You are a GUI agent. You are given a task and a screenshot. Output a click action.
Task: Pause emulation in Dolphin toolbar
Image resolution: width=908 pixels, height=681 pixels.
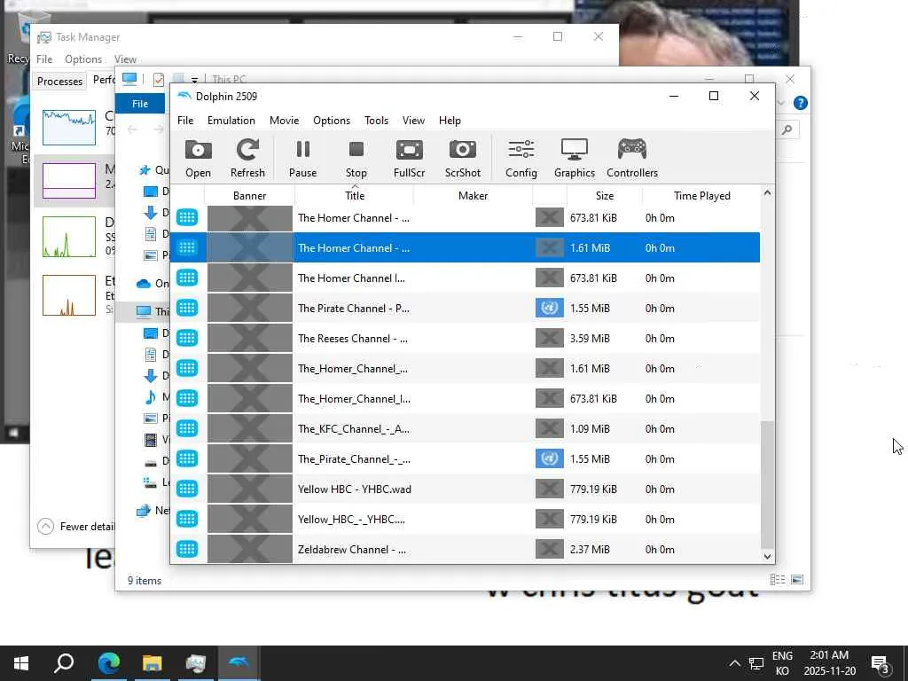click(x=302, y=158)
